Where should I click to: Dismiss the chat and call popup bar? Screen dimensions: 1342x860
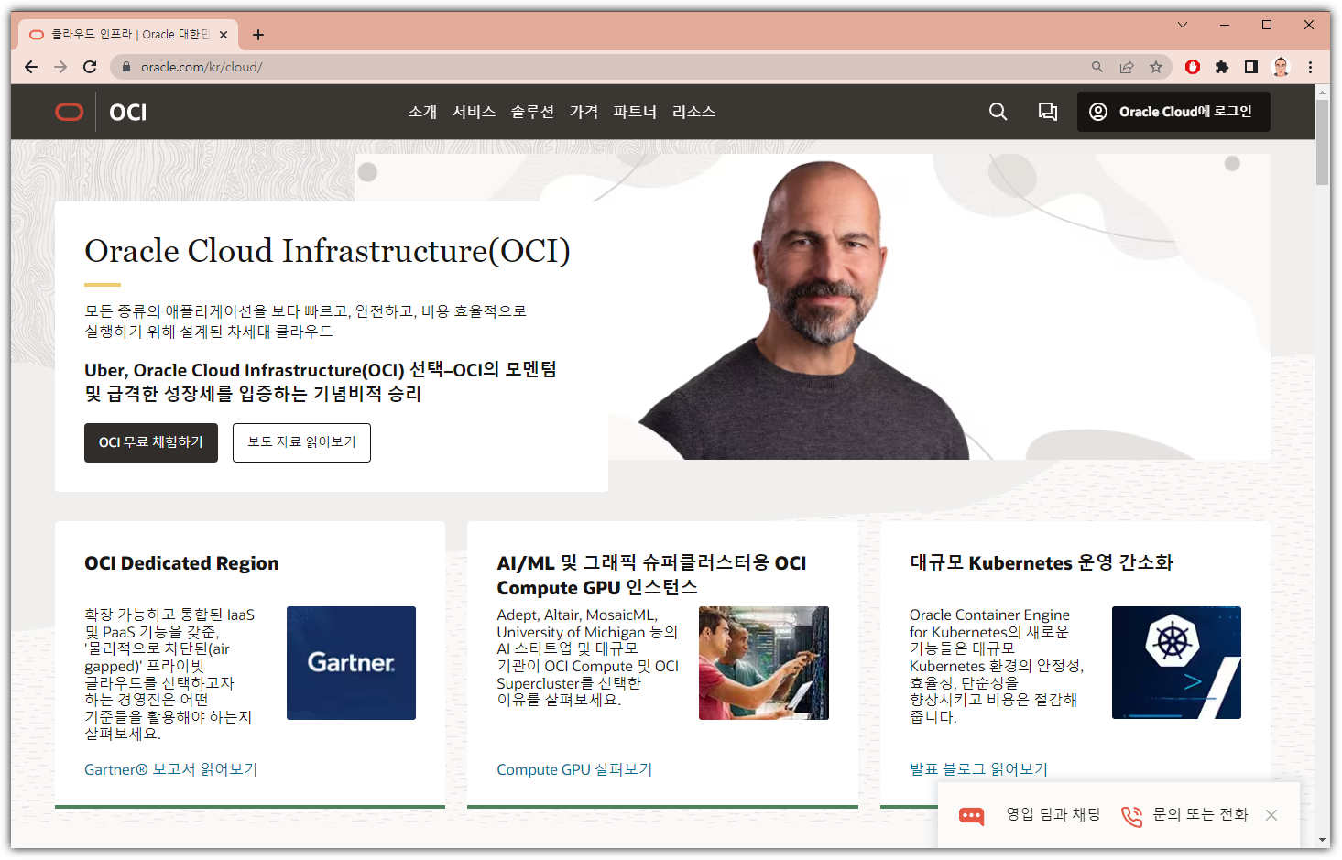(1271, 815)
